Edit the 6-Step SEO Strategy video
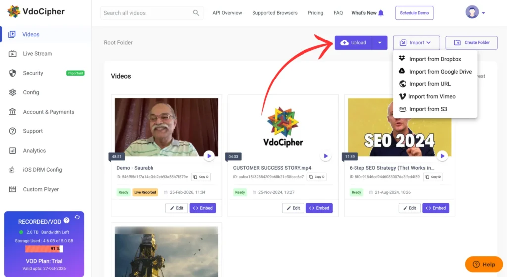 point(409,208)
